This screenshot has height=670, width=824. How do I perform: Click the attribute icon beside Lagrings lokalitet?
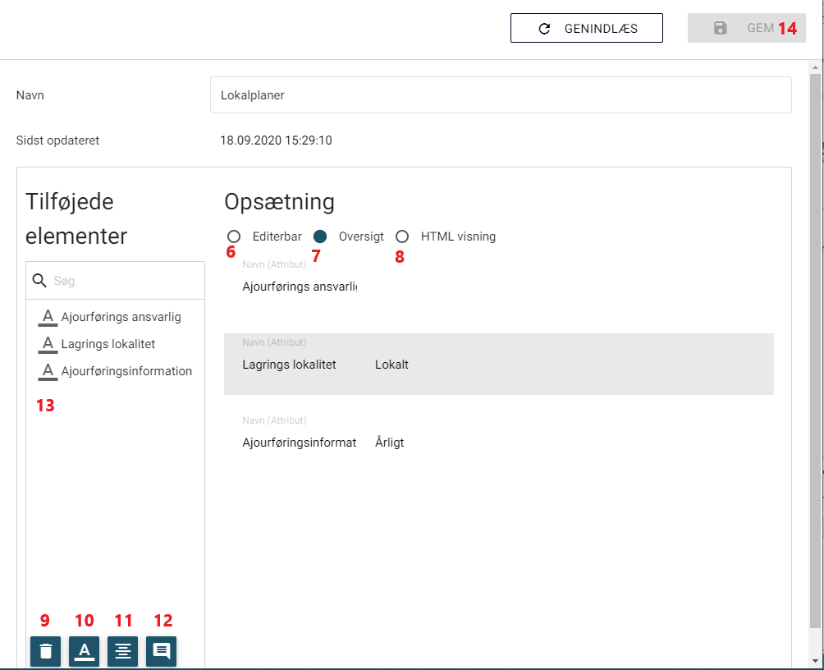48,344
